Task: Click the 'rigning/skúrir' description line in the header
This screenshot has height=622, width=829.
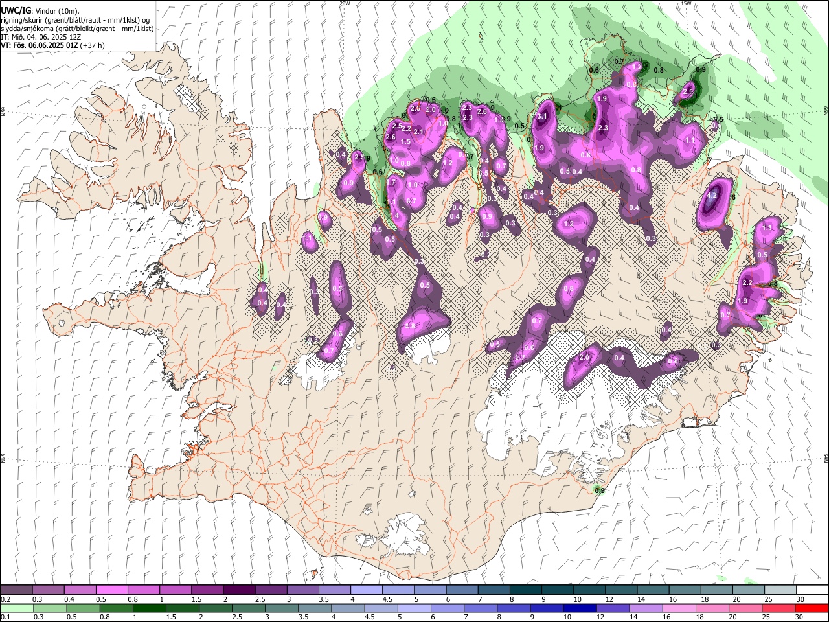Action: [75, 20]
